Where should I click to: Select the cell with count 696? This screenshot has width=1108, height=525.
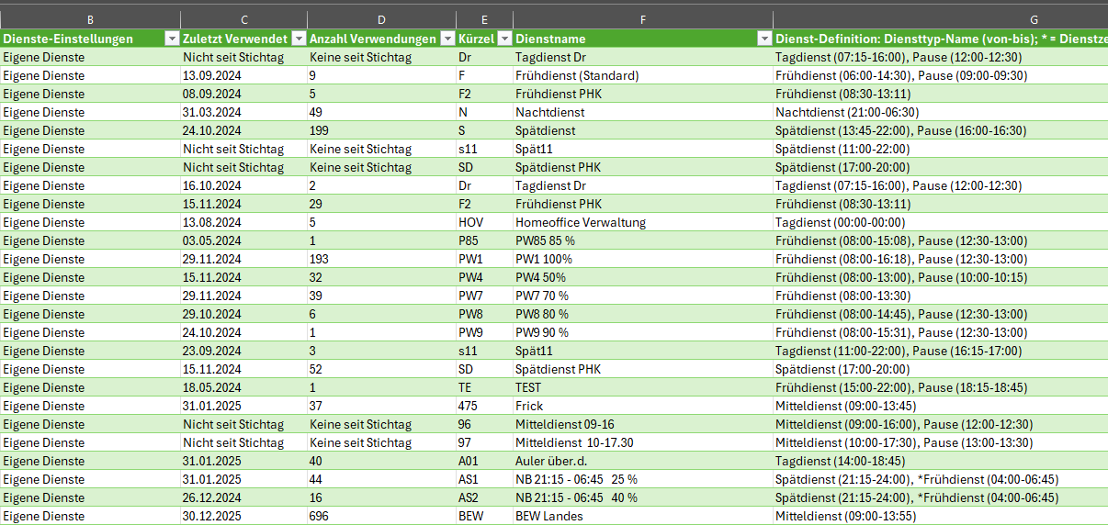coord(319,516)
